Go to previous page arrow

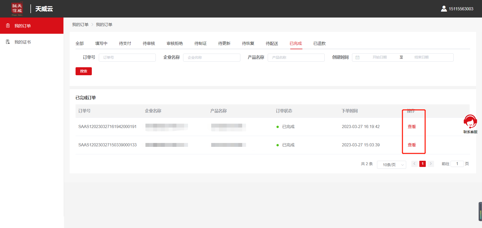coord(414,164)
